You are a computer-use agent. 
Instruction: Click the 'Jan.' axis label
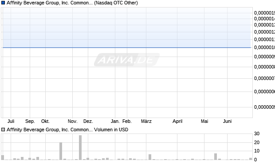[x=115, y=121]
